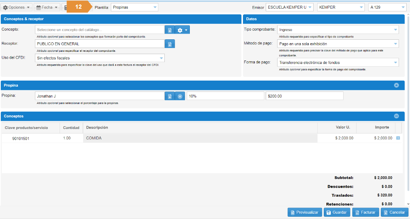Open the Fecha menu
410x219 pixels.
(x=47, y=7)
